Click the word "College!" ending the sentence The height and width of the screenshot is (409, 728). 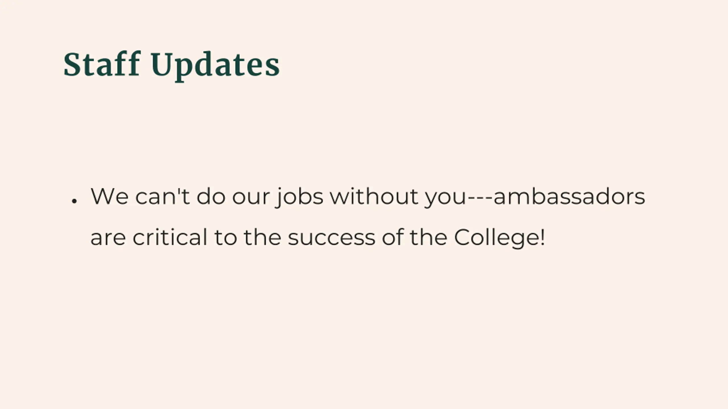[x=499, y=239]
